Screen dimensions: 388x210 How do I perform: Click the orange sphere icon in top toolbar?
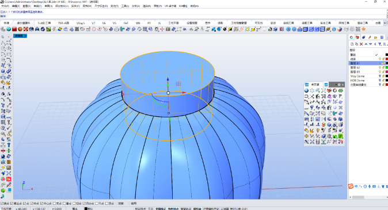click(20, 29)
